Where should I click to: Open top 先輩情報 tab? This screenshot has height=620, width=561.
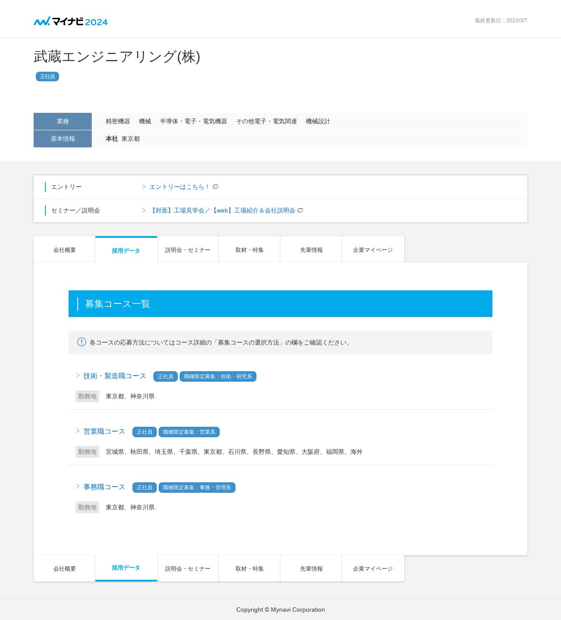point(311,250)
